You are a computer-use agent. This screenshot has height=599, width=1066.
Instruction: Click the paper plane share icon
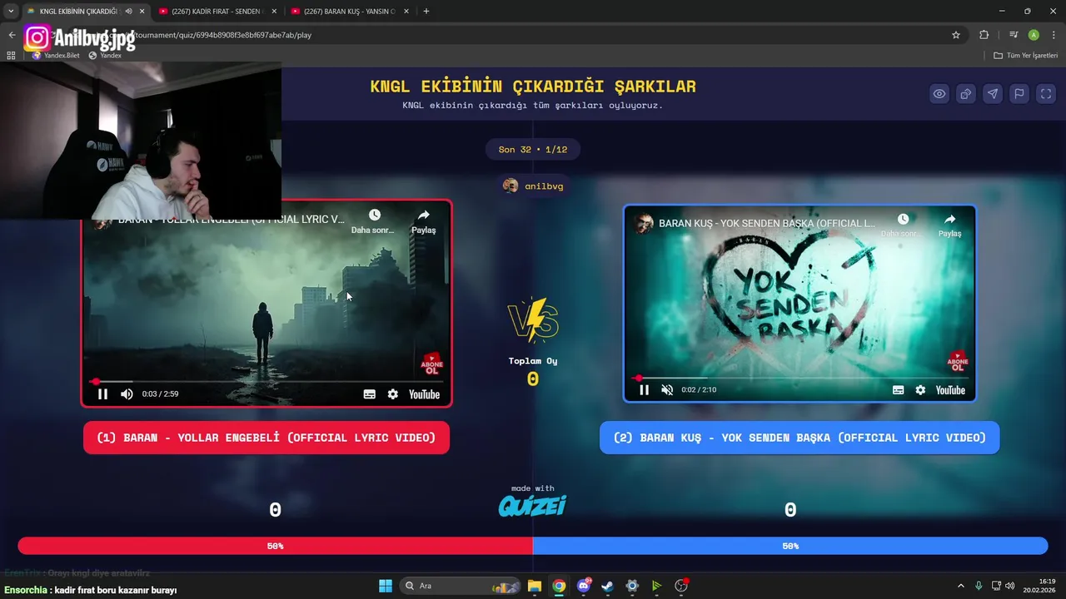click(x=993, y=94)
